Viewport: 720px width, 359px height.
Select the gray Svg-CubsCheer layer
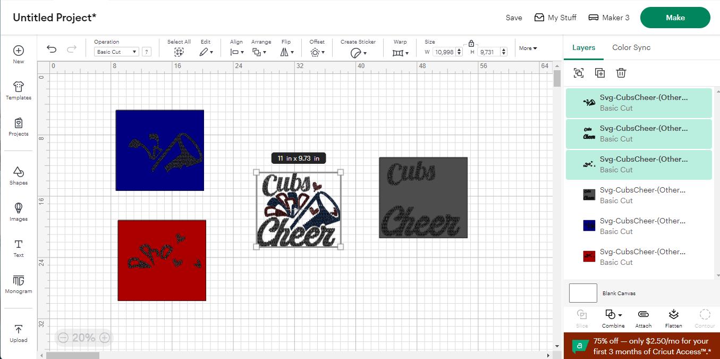tap(639, 195)
